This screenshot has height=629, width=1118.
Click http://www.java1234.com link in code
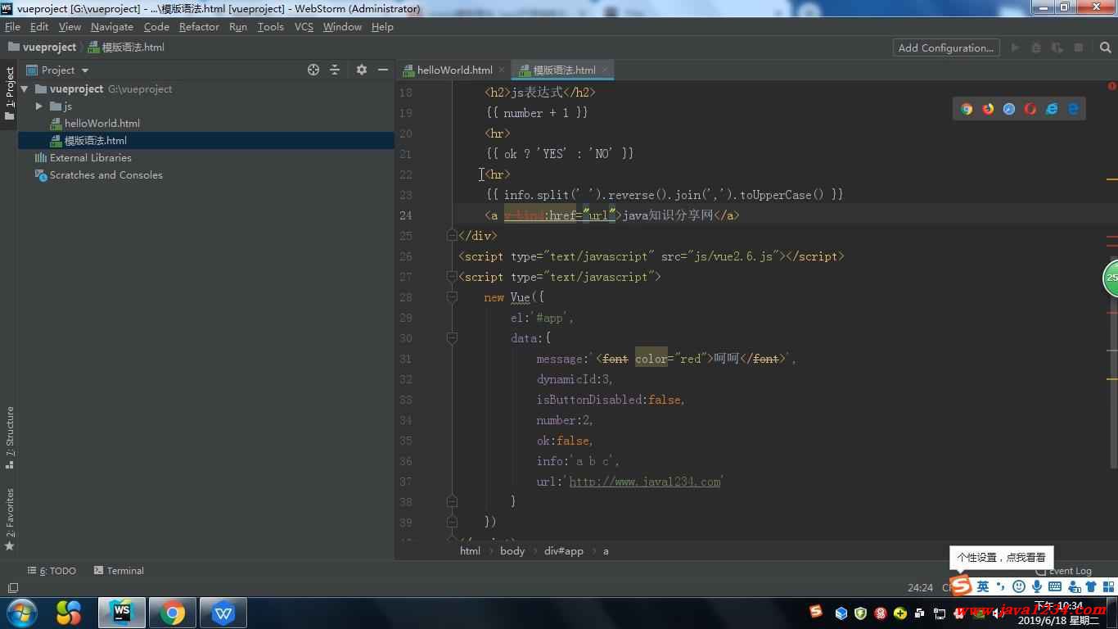pos(645,482)
